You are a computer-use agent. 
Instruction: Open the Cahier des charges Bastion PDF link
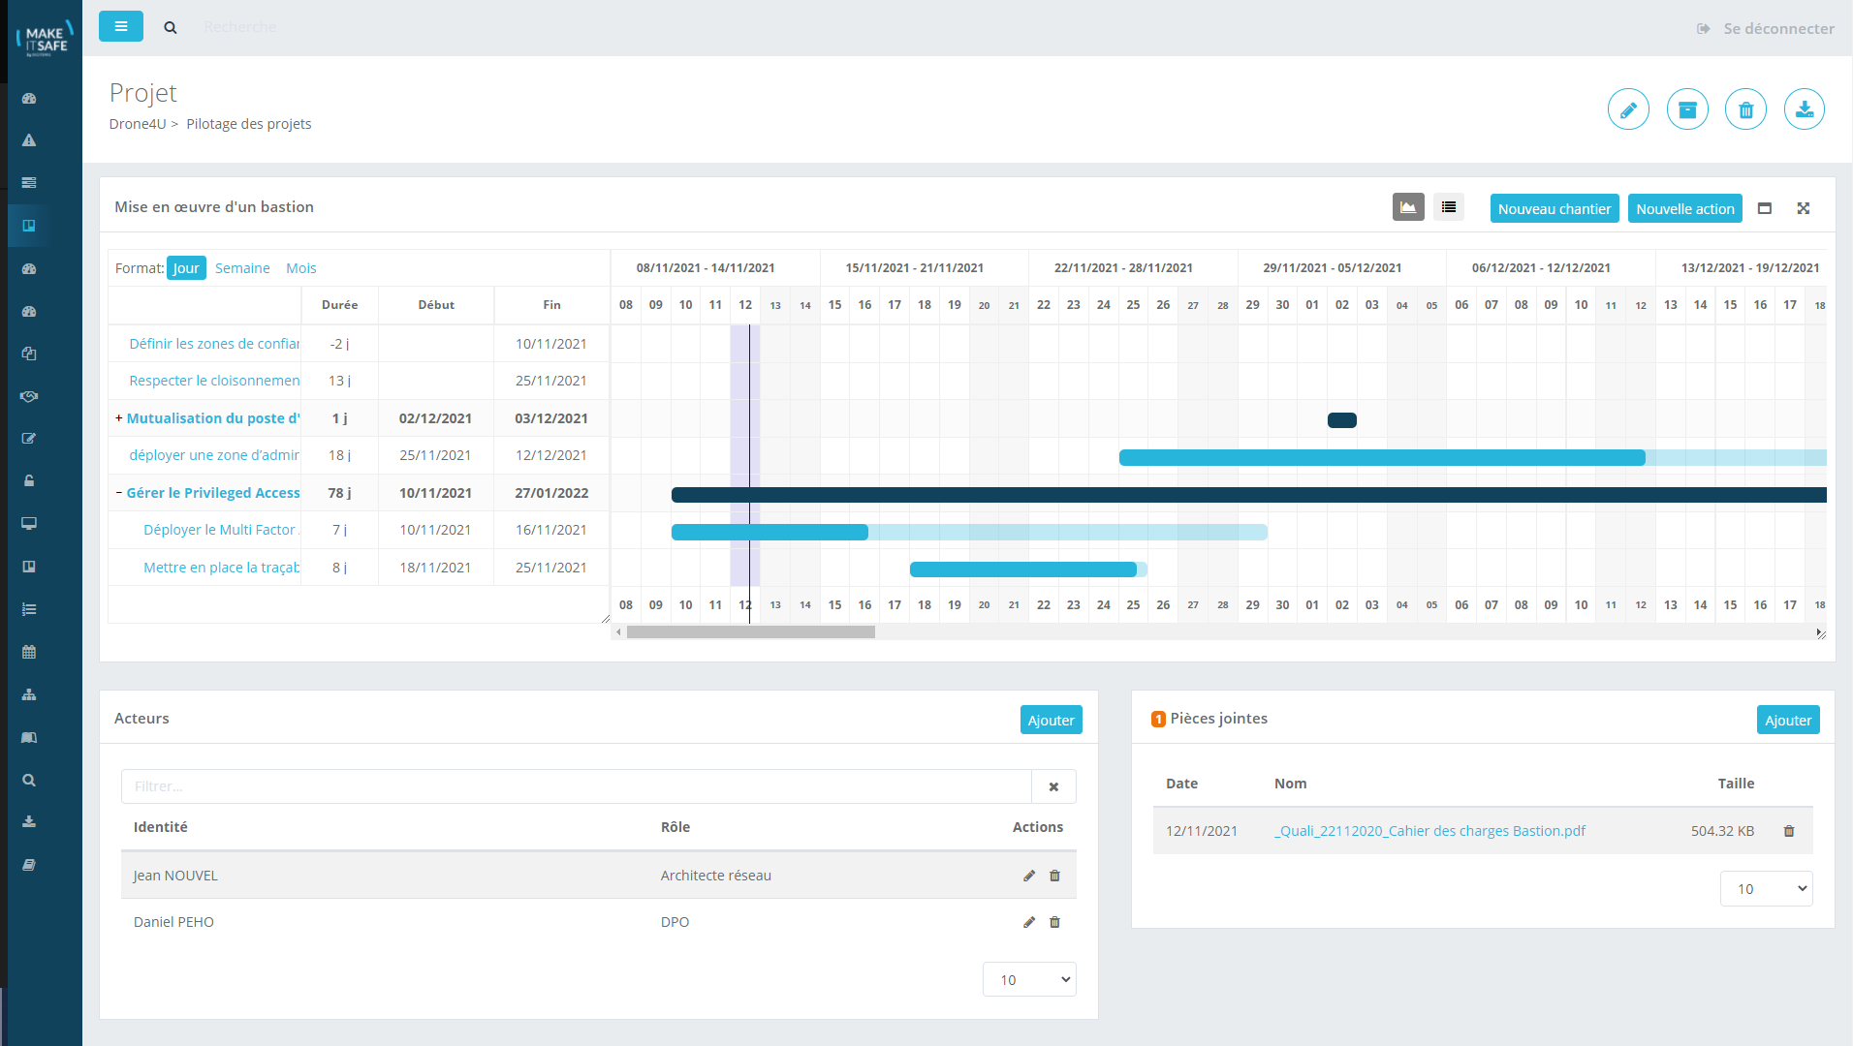coord(1429,831)
